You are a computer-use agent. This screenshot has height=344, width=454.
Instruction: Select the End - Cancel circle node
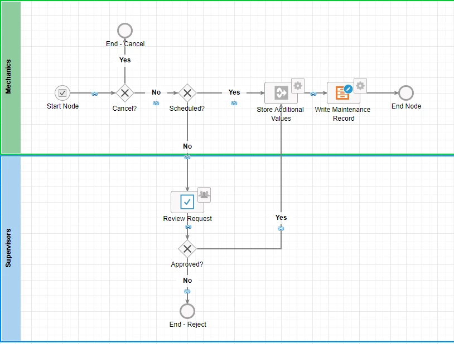[x=125, y=31]
